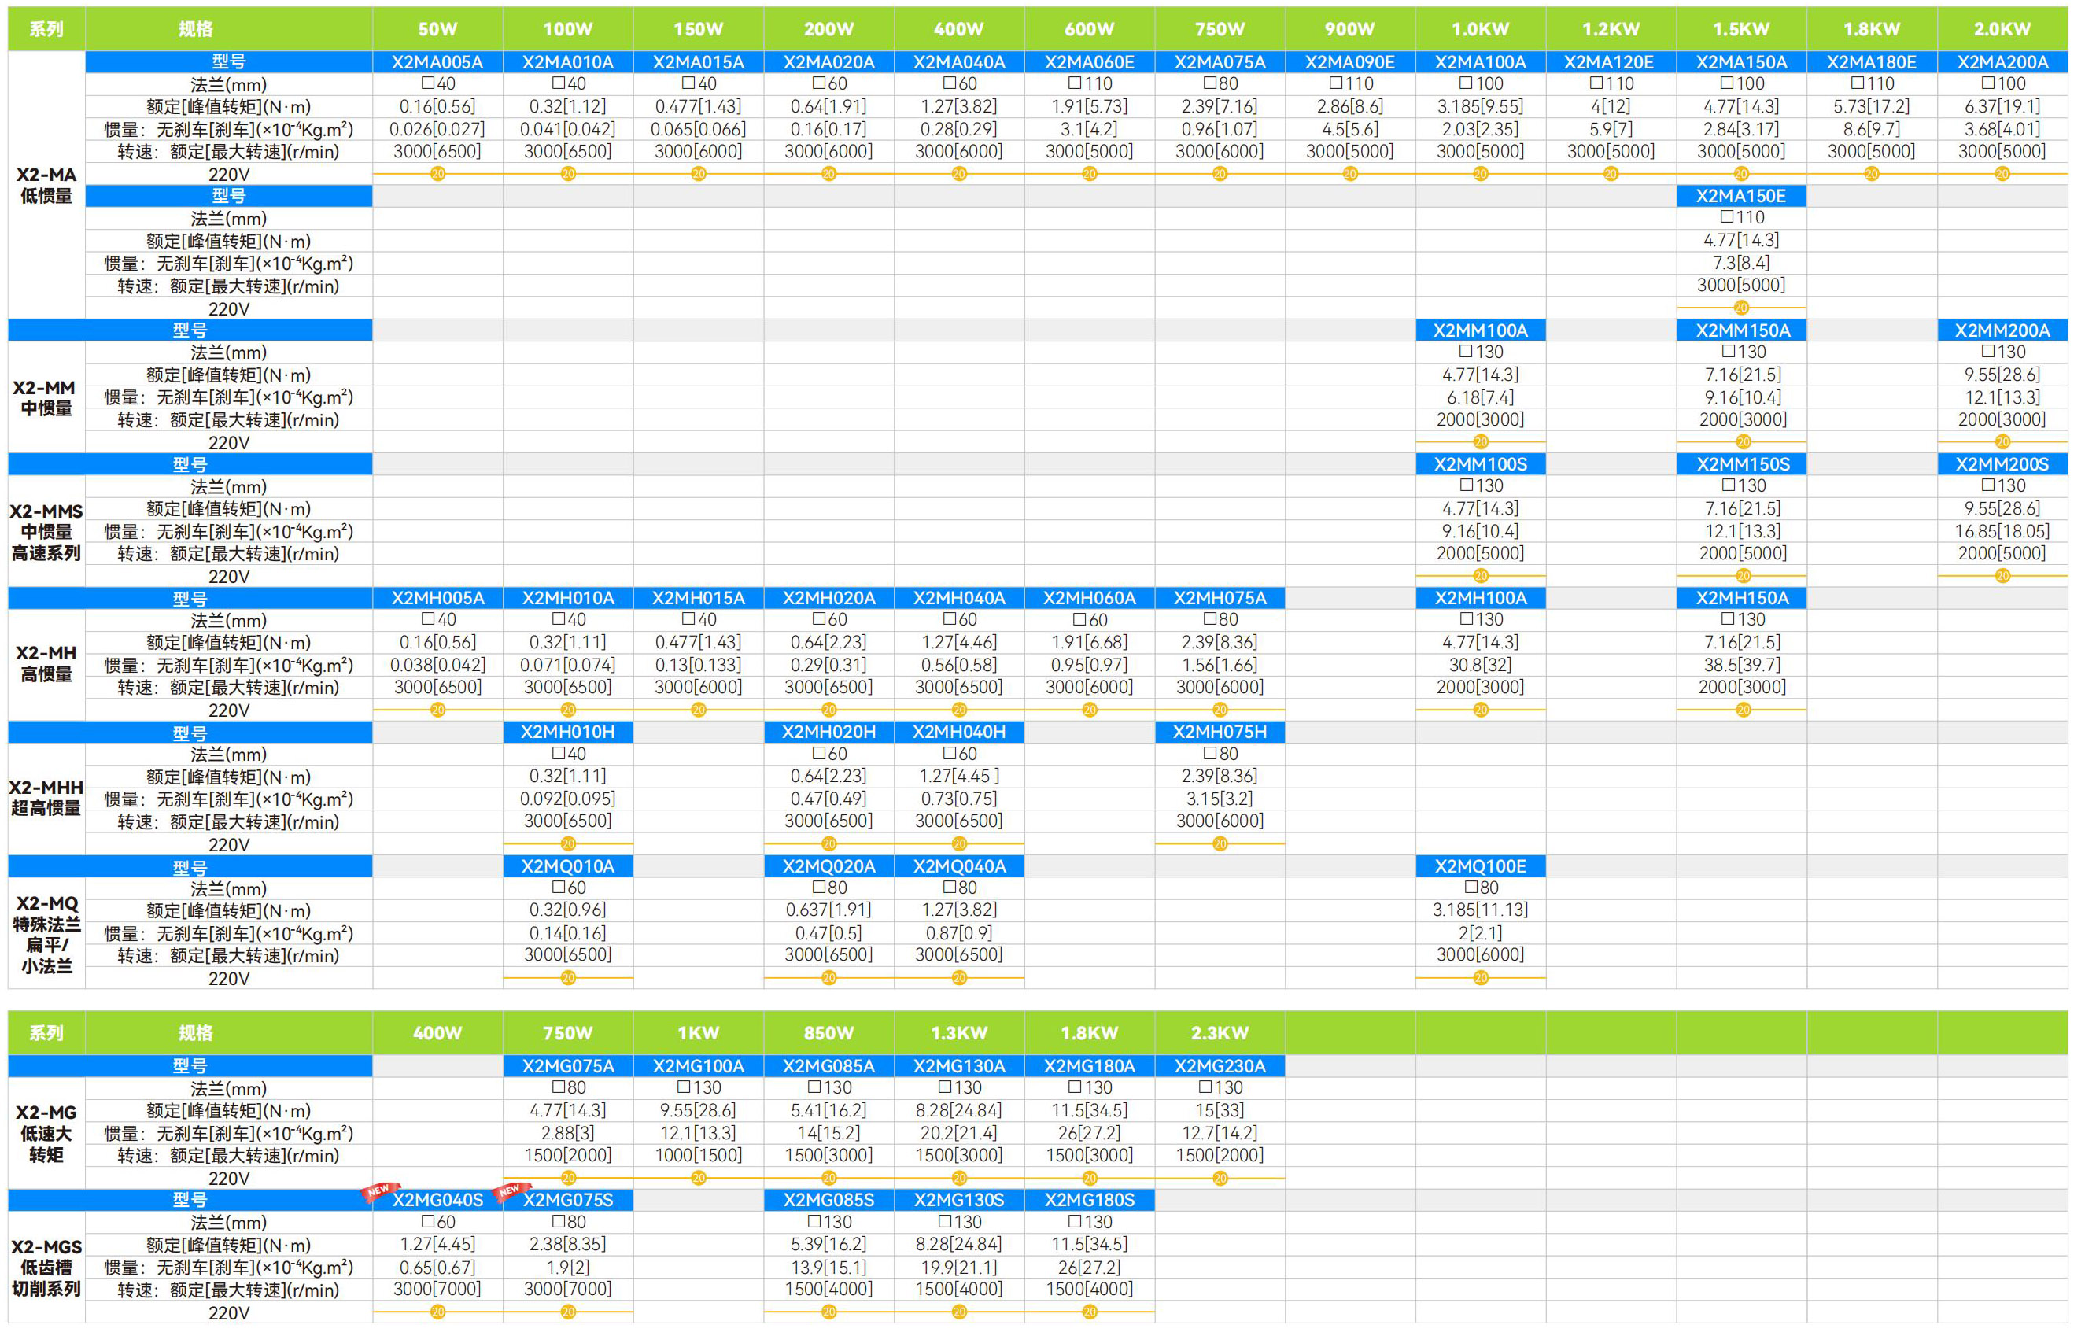Image resolution: width=2096 pixels, height=1336 pixels.
Task: Click the yellow 20 marker under X2MA150E
Action: [1741, 308]
